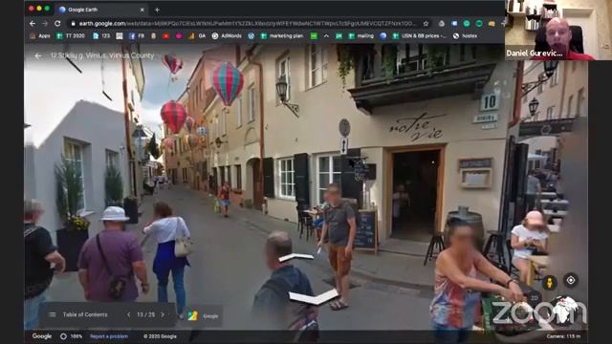Click the green extension icon in toolbar

[x=467, y=23]
